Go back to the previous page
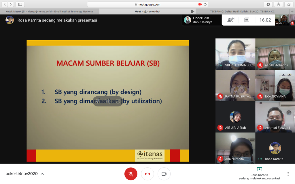Viewport: 295px width, 184px height. pyautogui.click(x=5, y=4)
